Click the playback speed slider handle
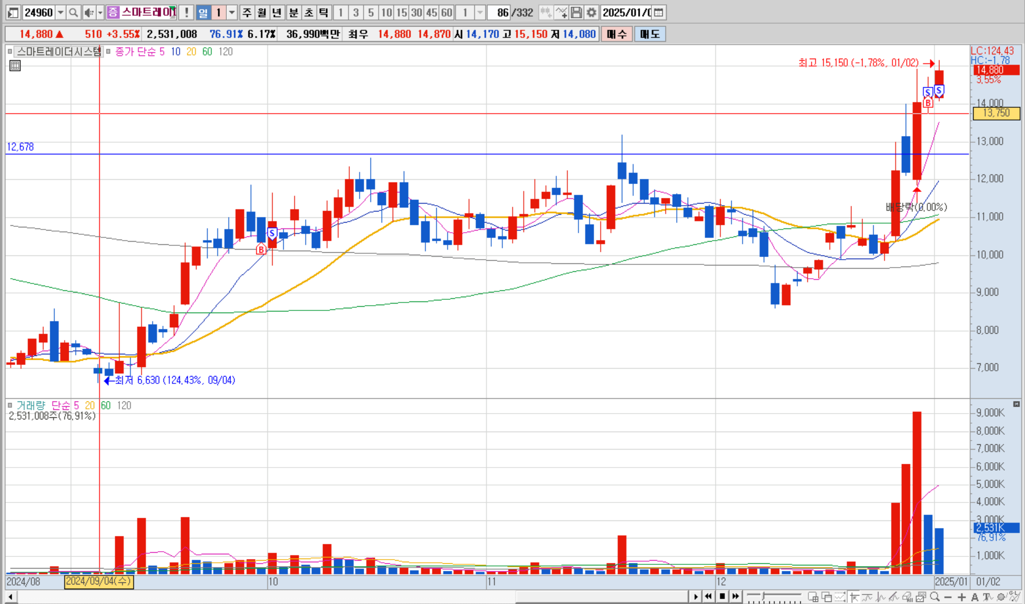Image resolution: width=1025 pixels, height=604 pixels. (x=763, y=597)
